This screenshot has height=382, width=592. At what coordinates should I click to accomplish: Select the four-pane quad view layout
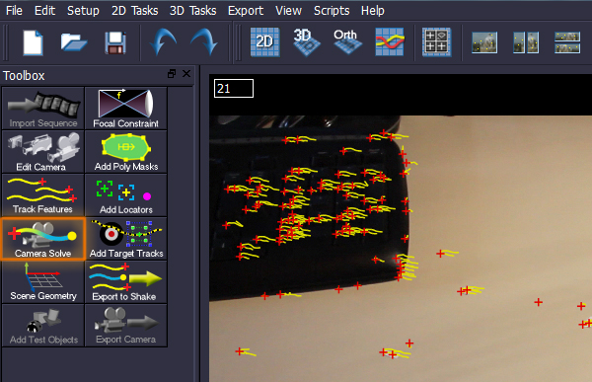[436, 41]
